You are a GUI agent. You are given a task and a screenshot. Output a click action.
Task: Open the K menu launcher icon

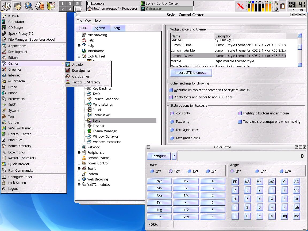pyautogui.click(x=6, y=6)
